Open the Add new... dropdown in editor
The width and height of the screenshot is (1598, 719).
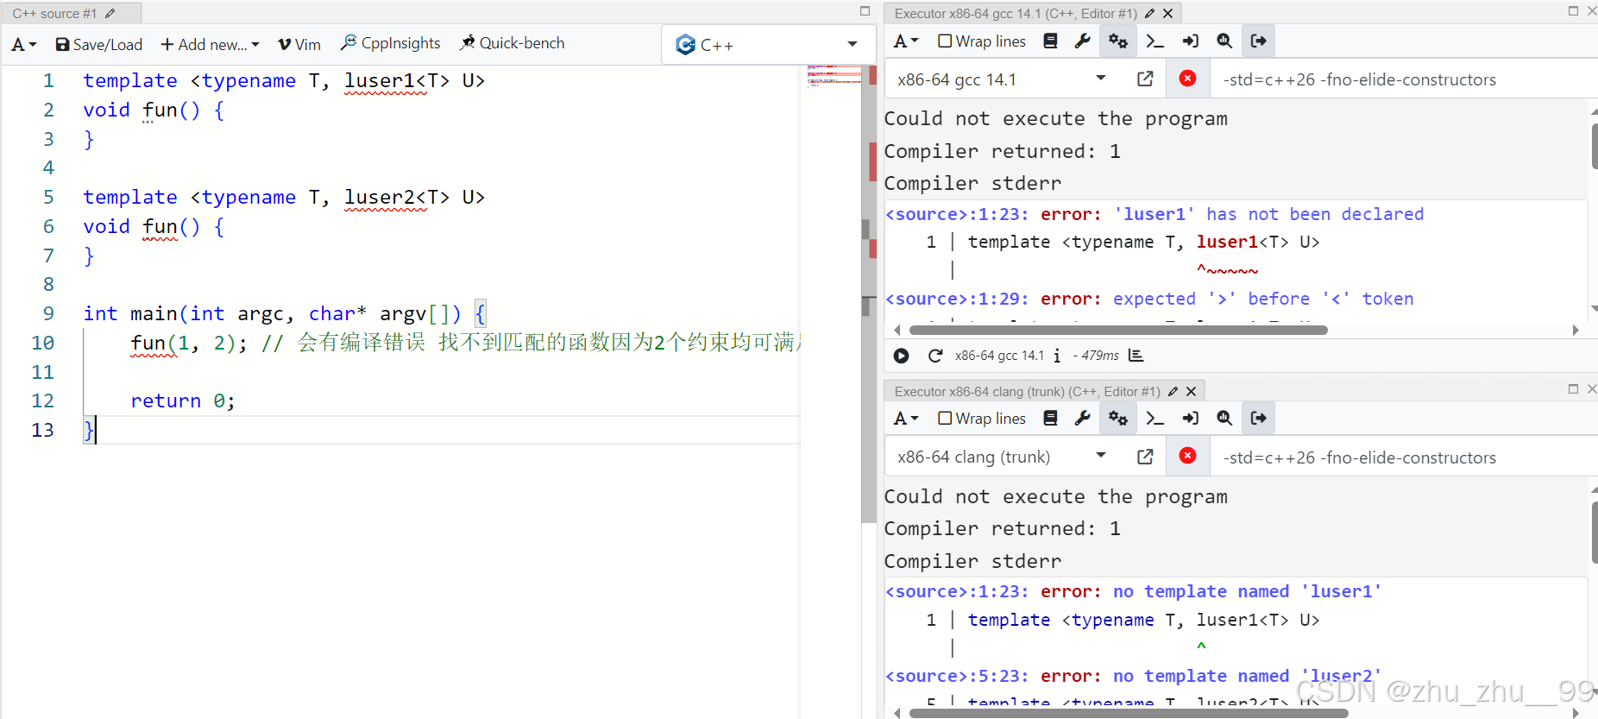click(210, 44)
